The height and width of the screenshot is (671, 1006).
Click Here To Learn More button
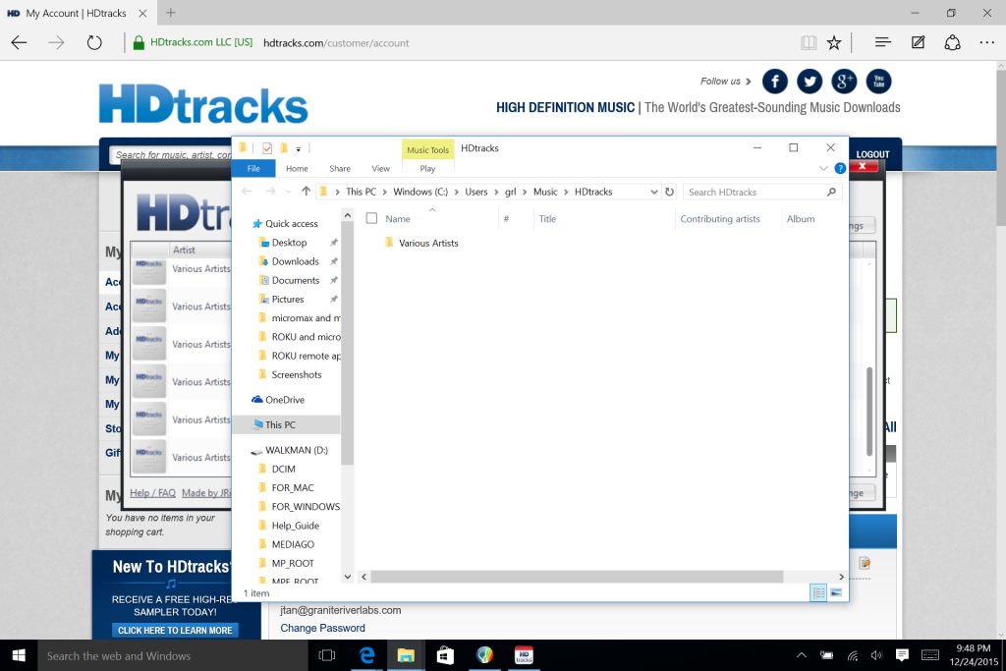[x=175, y=631]
